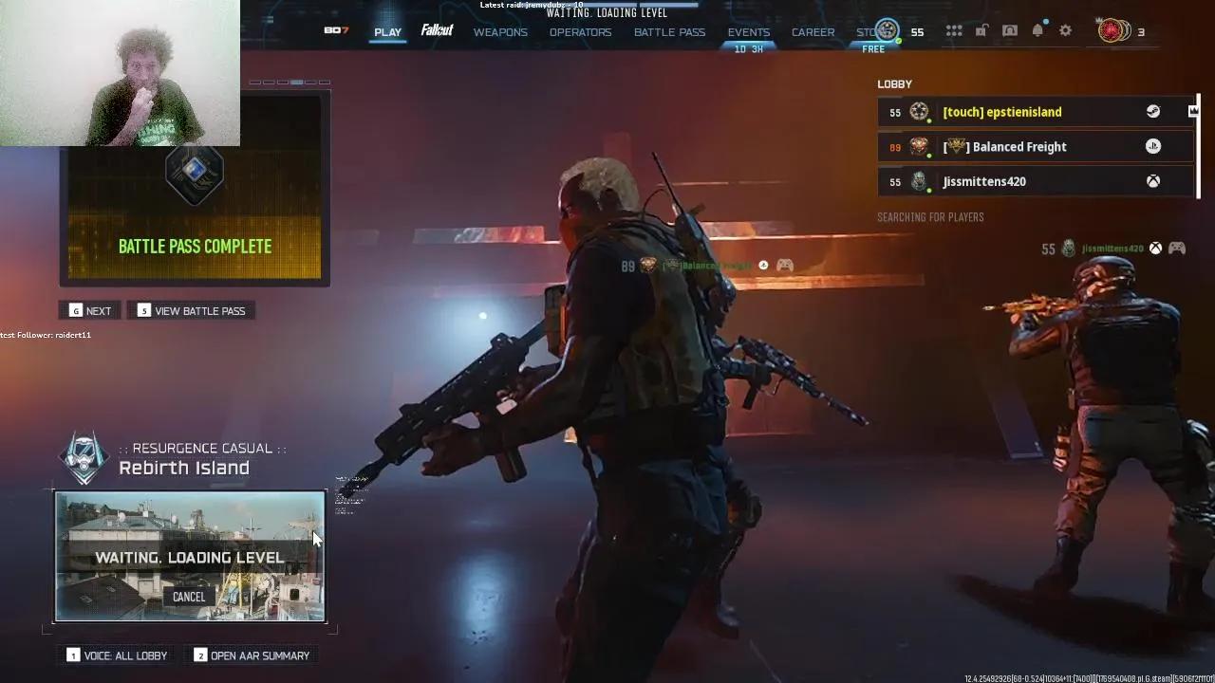Select the EVENTS menu item
Viewport: 1215px width, 683px height.
[x=748, y=31]
